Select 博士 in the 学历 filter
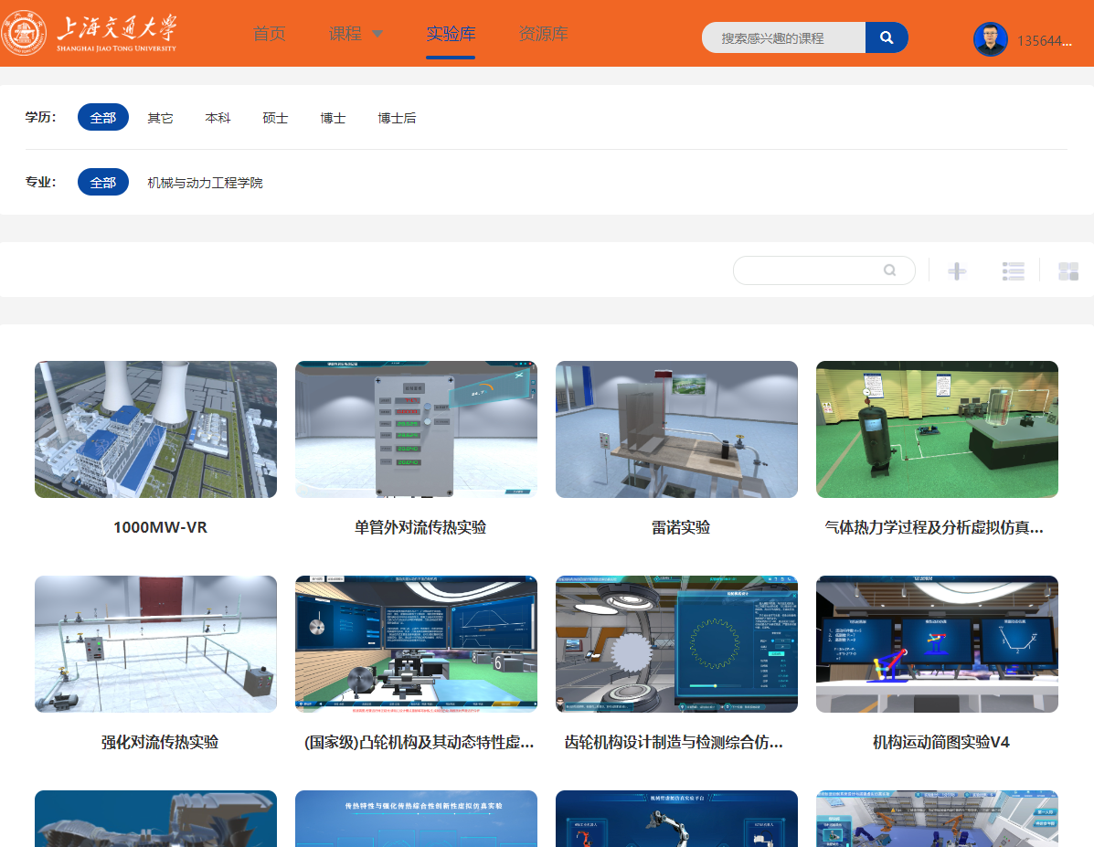Image resolution: width=1094 pixels, height=847 pixels. [x=333, y=117]
